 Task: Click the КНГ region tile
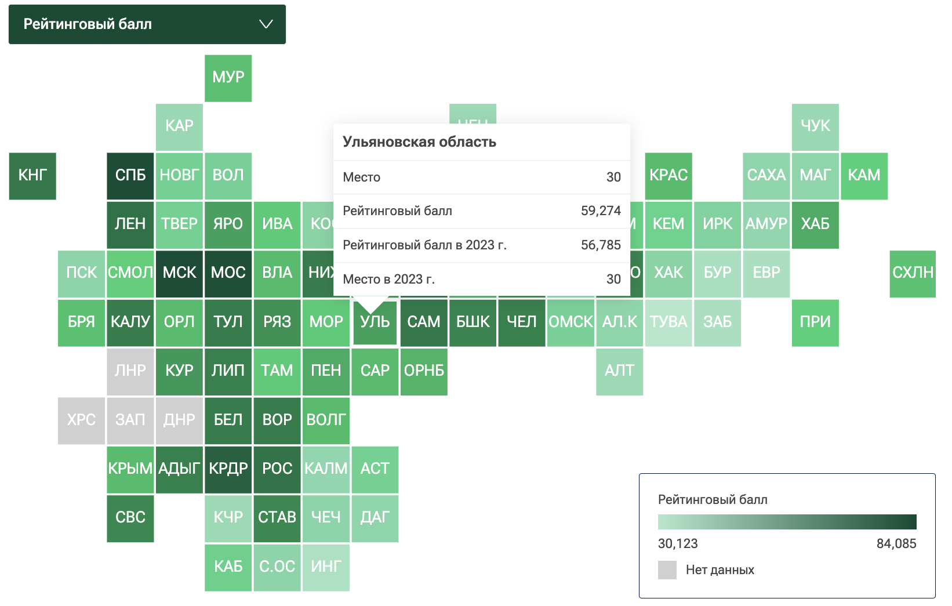pos(32,176)
